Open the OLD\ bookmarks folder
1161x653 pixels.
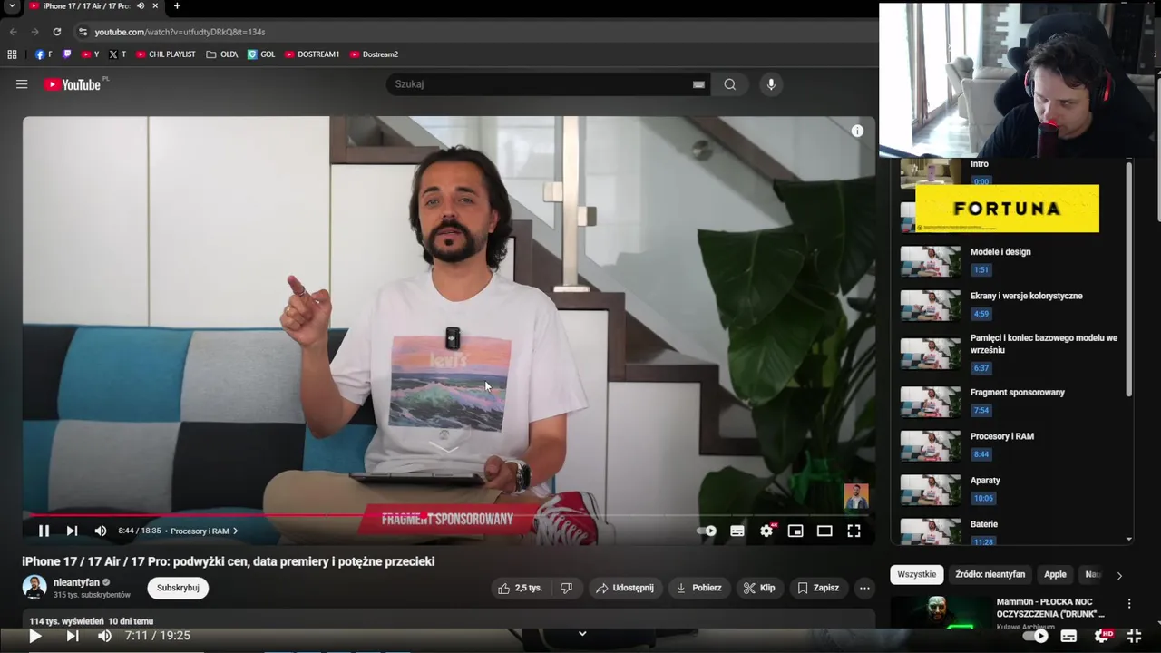(222, 54)
